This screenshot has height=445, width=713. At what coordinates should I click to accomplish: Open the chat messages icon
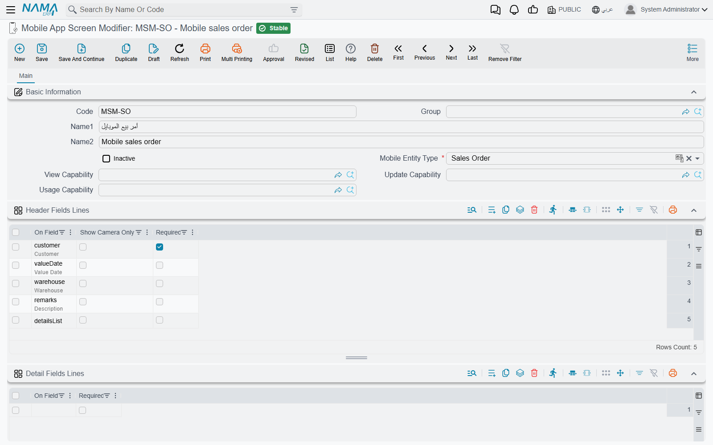495,10
